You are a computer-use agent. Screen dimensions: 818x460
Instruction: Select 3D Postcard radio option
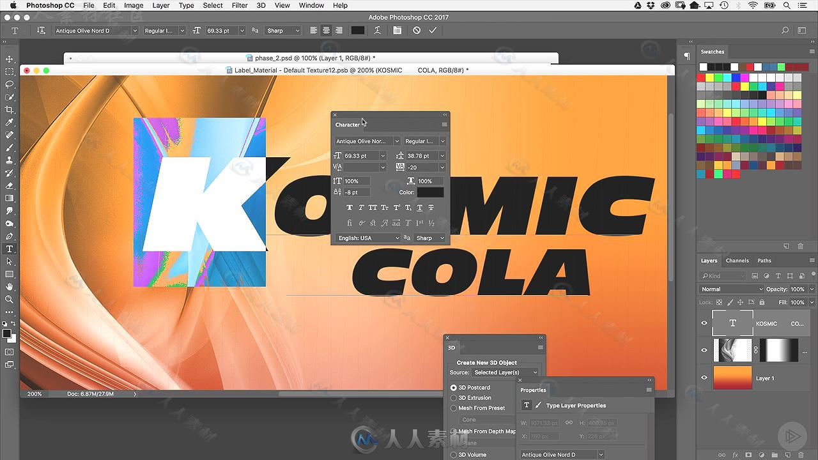pyautogui.click(x=454, y=388)
